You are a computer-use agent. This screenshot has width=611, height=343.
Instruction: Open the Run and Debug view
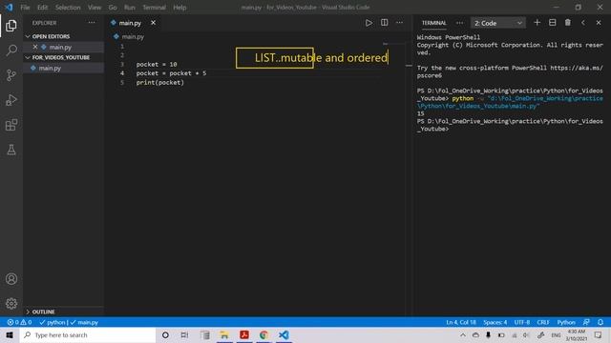(11, 100)
